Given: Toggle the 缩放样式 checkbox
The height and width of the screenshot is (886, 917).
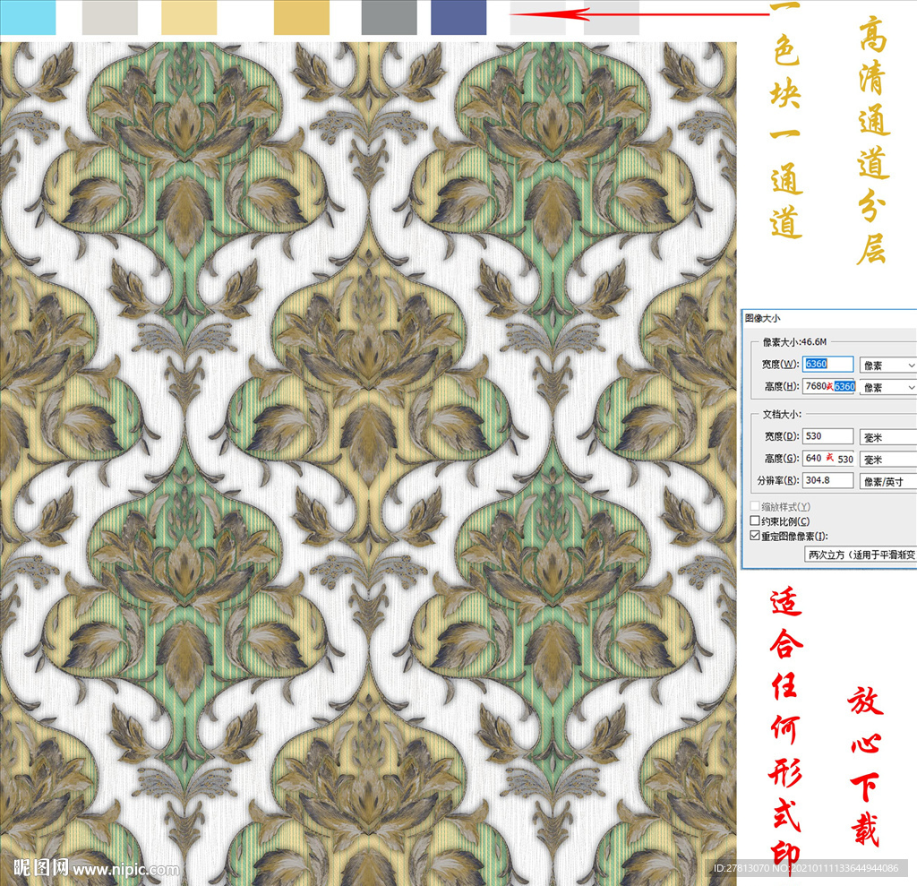Looking at the screenshot, I should tap(755, 506).
